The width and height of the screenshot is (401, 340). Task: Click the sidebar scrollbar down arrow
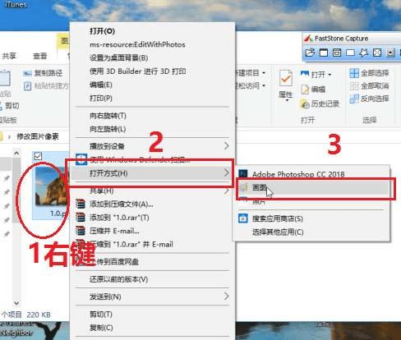pos(16,303)
